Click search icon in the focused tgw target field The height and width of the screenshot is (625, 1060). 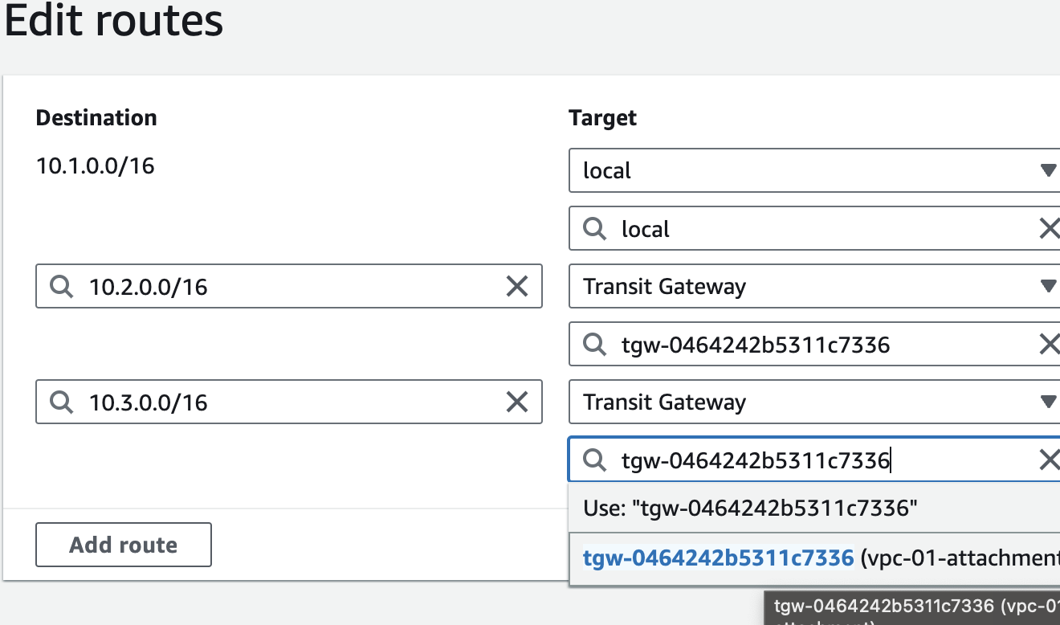click(594, 460)
